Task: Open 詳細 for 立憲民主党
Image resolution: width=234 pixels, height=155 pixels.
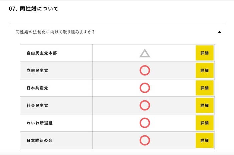Action: pyautogui.click(x=205, y=71)
